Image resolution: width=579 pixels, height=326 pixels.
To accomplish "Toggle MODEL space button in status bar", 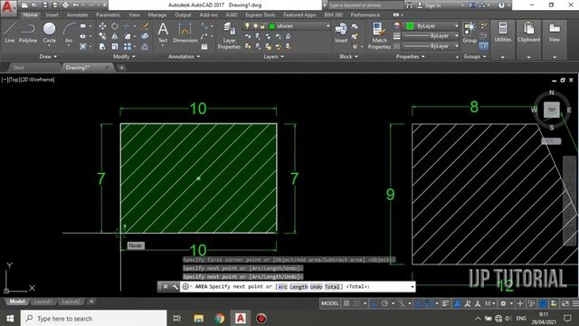I will 329,303.
